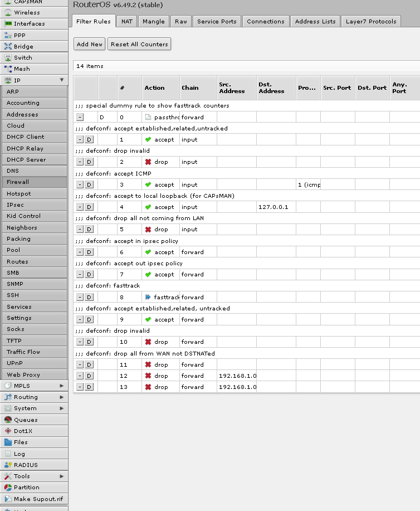
Task: Toggle disable D button on rule 12
Action: coord(89,376)
